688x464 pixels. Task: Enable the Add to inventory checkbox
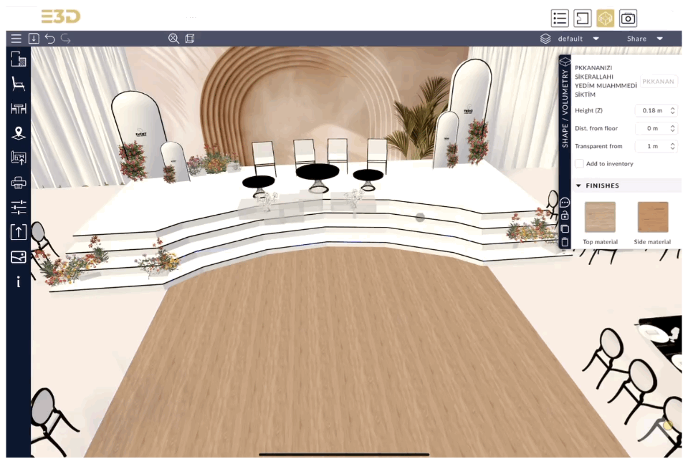pyautogui.click(x=579, y=164)
